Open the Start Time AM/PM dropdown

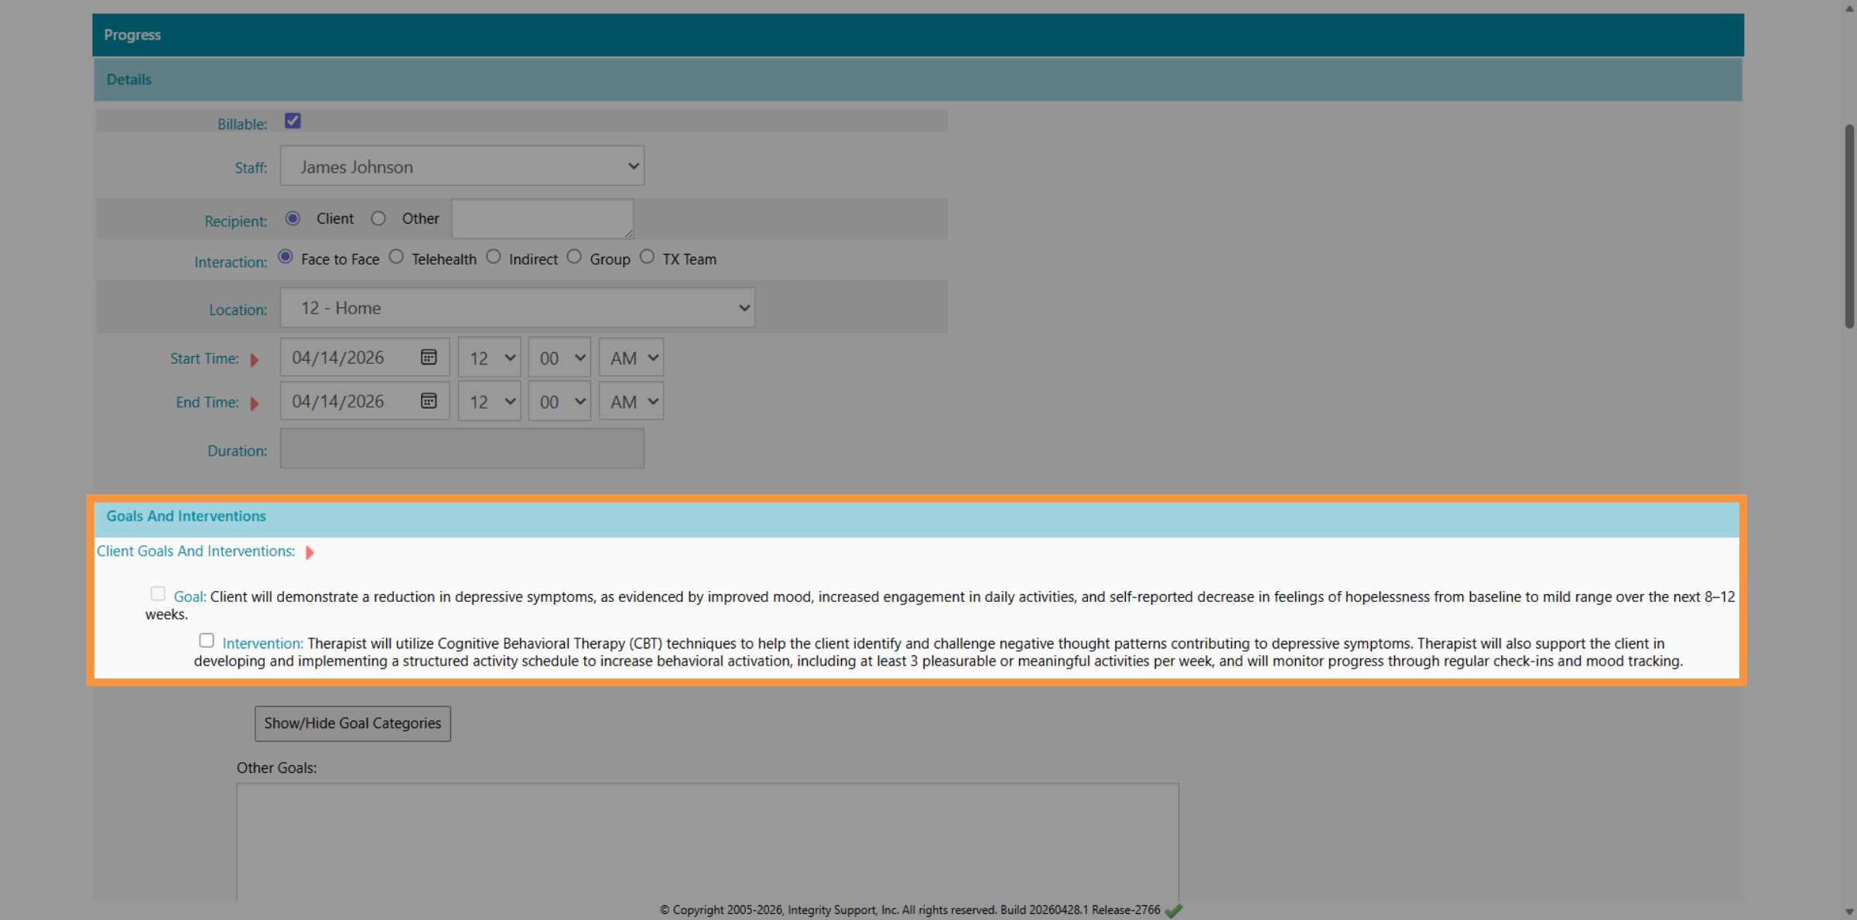631,357
